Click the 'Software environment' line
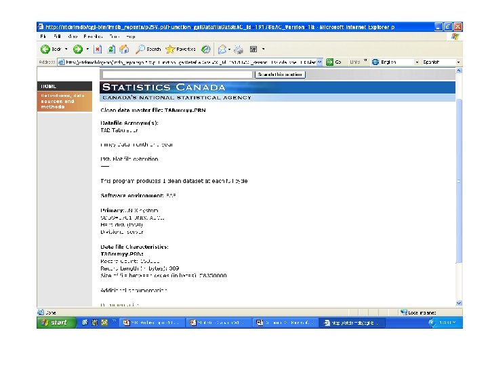This screenshot has height=366, width=488. point(138,196)
